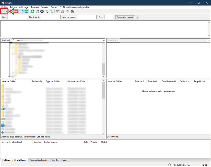The height and width of the screenshot is (167, 211).
Task: Click the remote Dernière modif... column header
Action: [170, 81]
